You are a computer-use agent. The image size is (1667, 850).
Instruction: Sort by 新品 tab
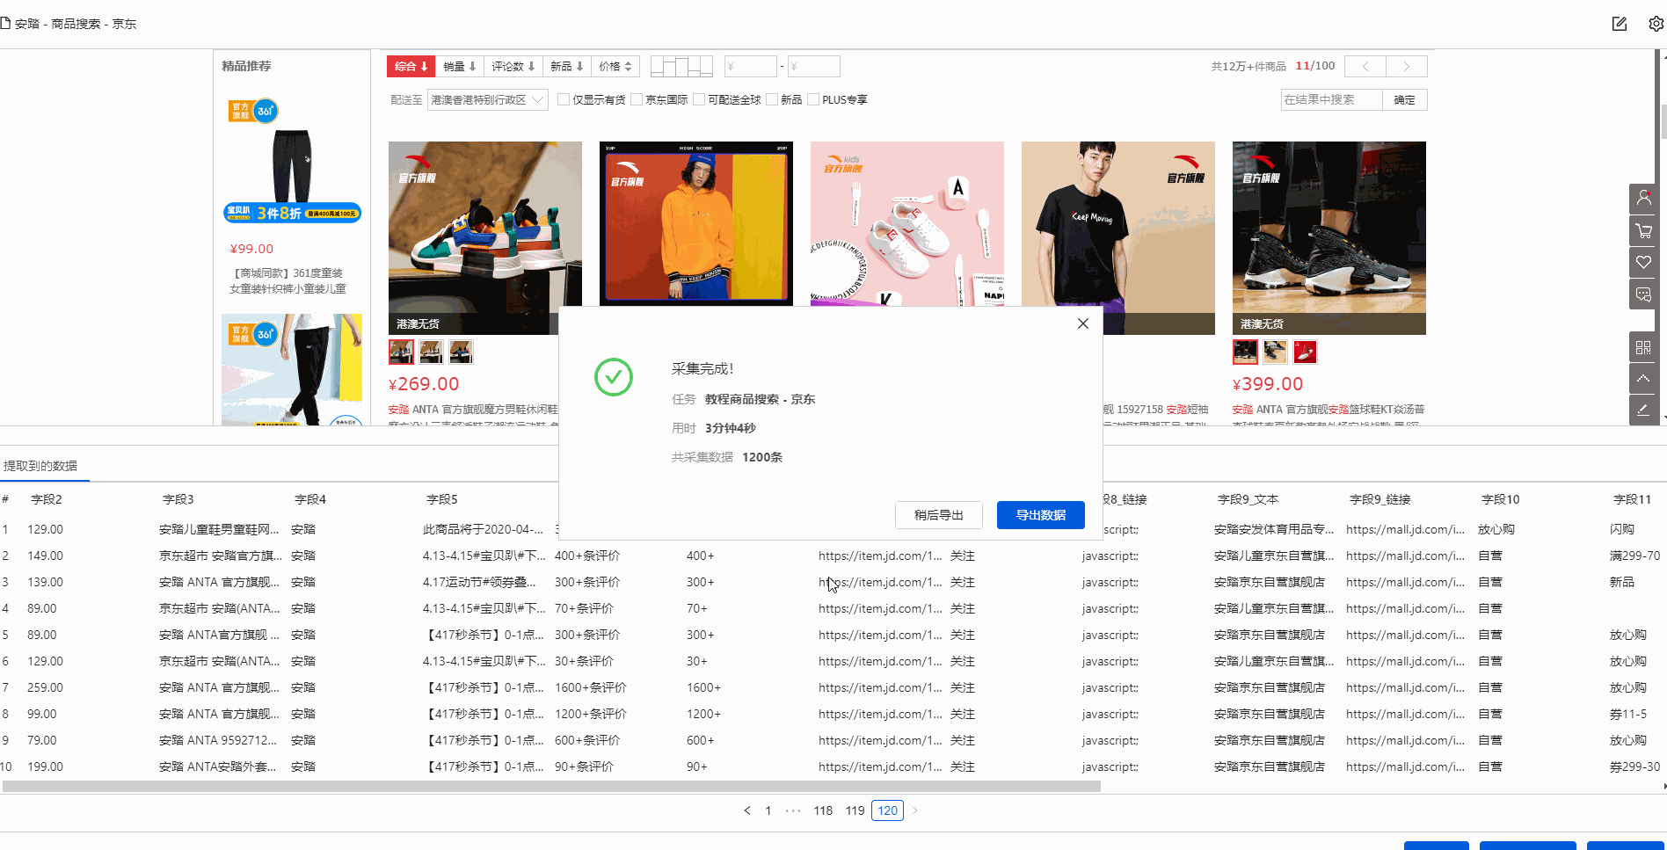click(566, 66)
